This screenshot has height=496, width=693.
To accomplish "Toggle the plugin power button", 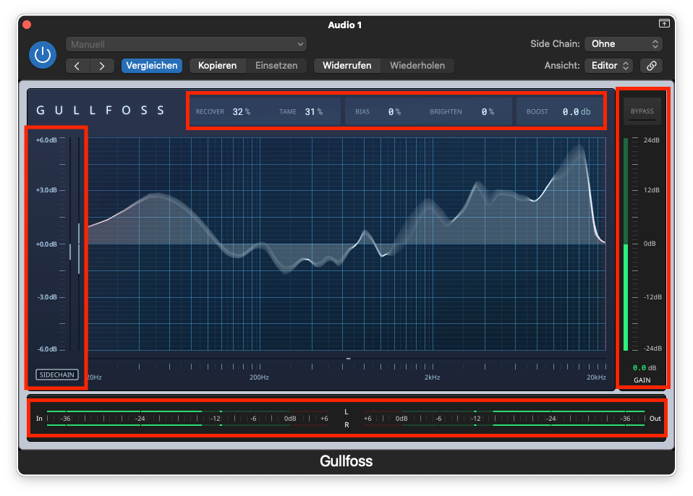I will 43,55.
